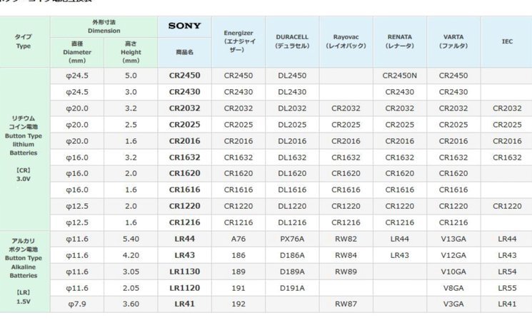Screen dimensions: 532x320
Task: Click the V12GA cell
Action: 453,255
